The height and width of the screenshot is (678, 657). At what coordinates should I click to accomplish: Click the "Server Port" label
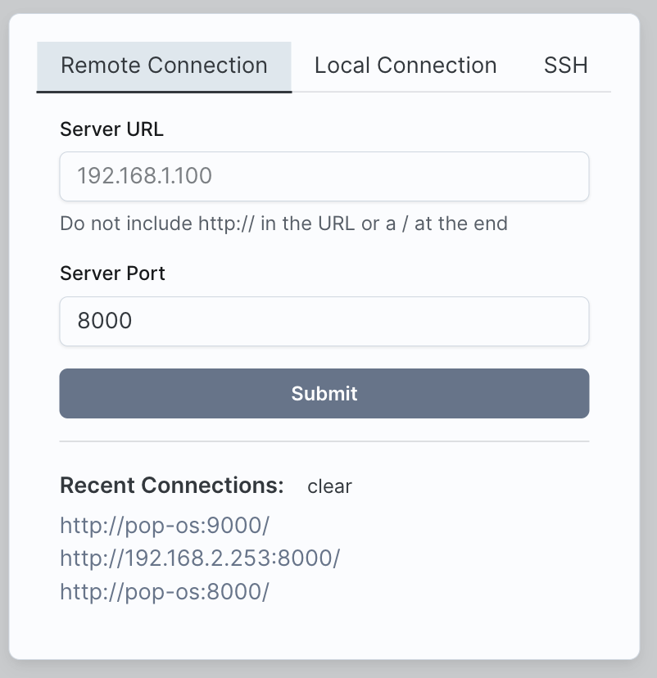(x=112, y=273)
